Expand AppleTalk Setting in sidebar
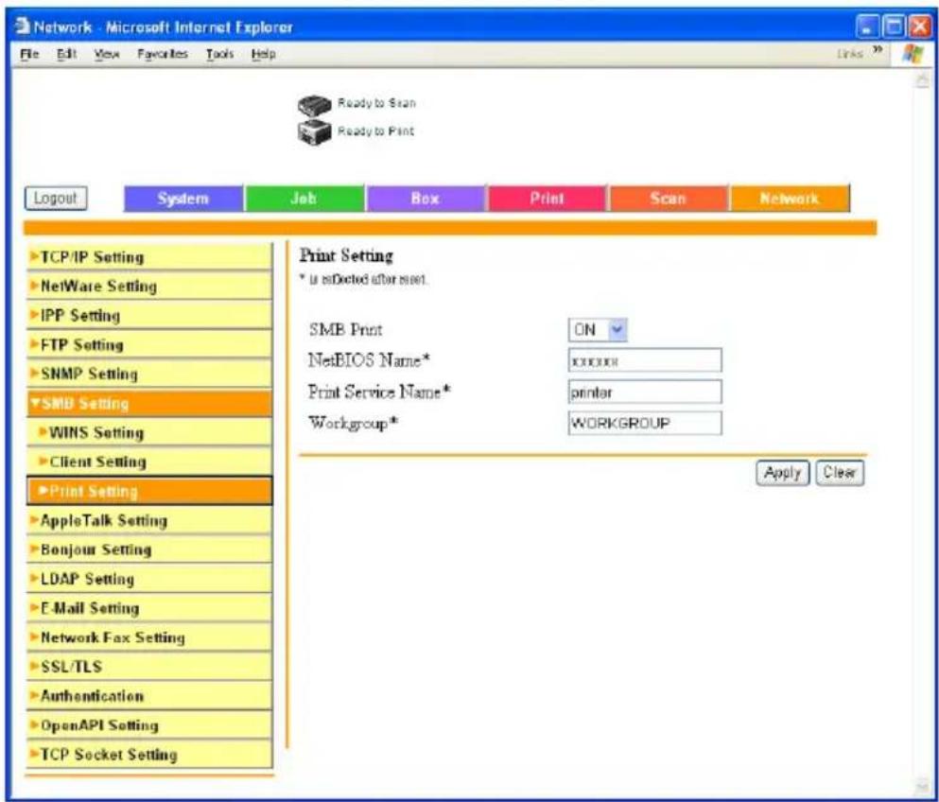 tap(149, 520)
